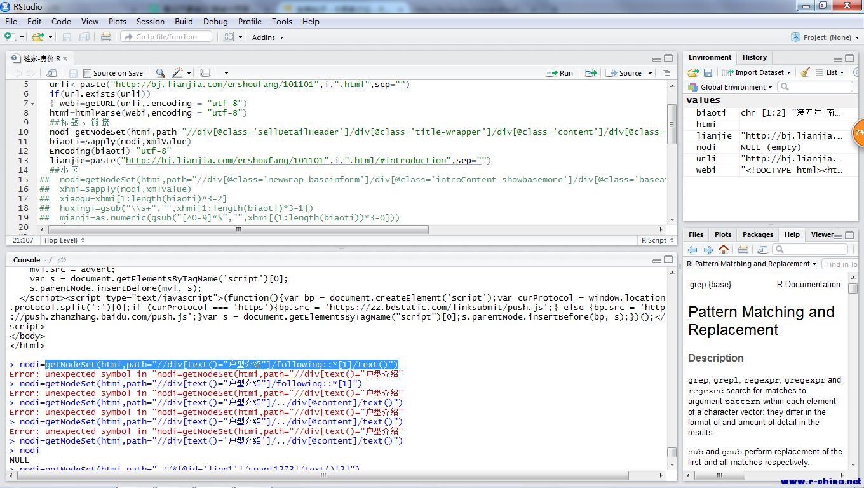The width and height of the screenshot is (864, 488).
Task: Re-run the previous code region icon
Action: [x=591, y=73]
